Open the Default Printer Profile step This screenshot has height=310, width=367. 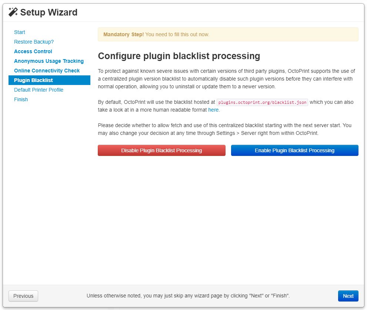point(39,90)
